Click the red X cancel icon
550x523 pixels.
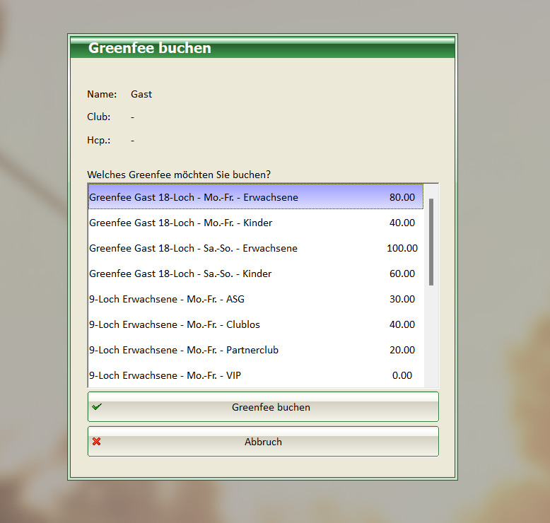97,442
